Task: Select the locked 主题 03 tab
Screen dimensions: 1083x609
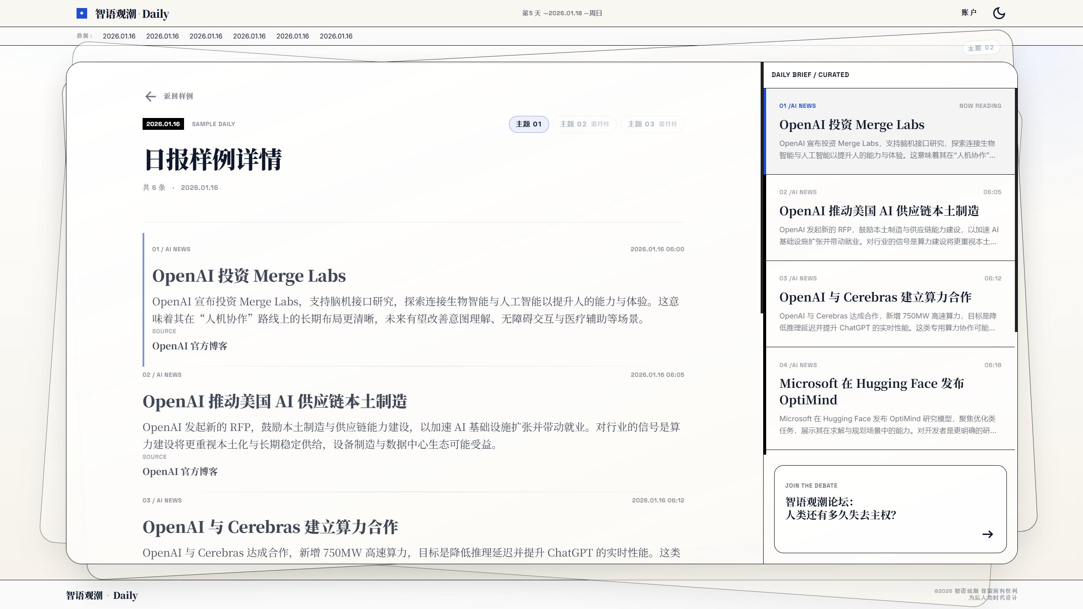Action: pyautogui.click(x=652, y=124)
